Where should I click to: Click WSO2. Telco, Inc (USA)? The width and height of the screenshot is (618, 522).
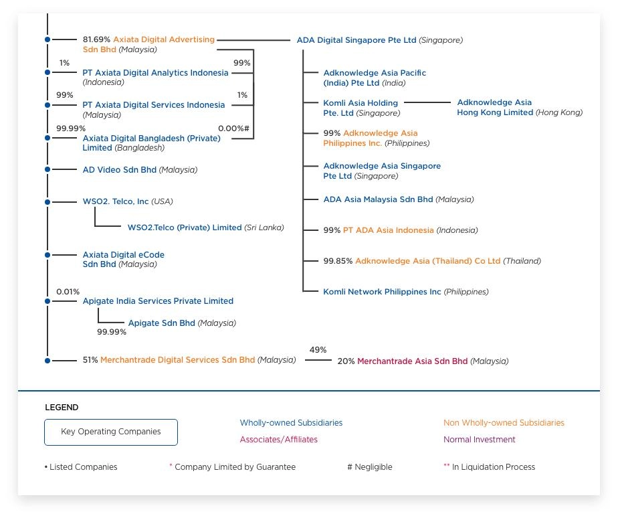click(128, 201)
